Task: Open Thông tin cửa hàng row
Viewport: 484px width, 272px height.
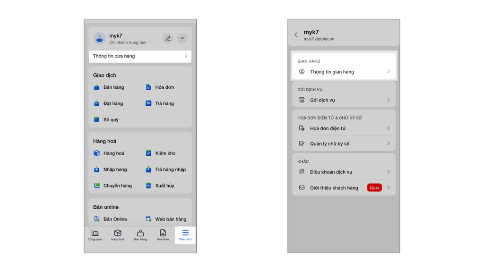Action: click(140, 56)
